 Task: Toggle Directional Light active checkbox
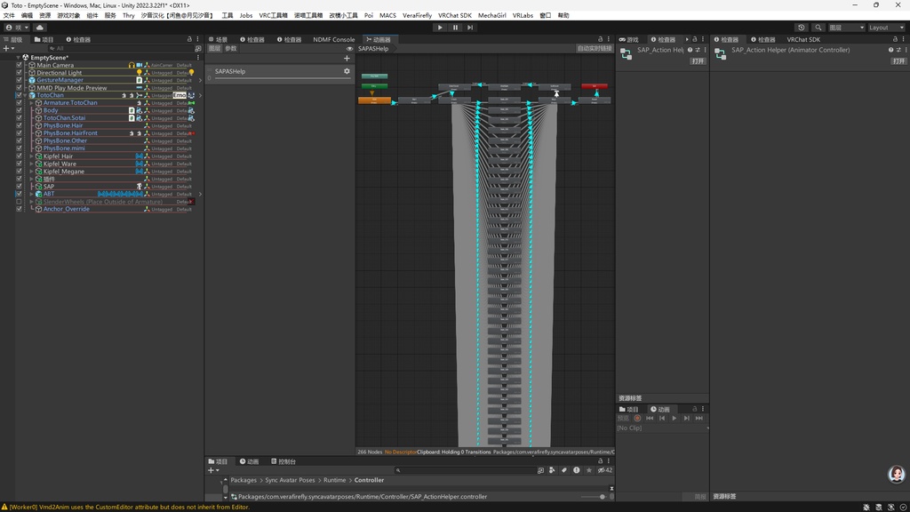20,73
